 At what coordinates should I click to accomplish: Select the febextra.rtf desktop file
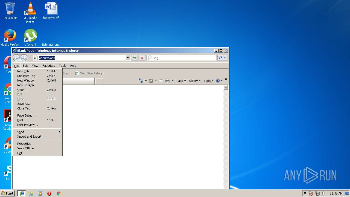click(51, 11)
